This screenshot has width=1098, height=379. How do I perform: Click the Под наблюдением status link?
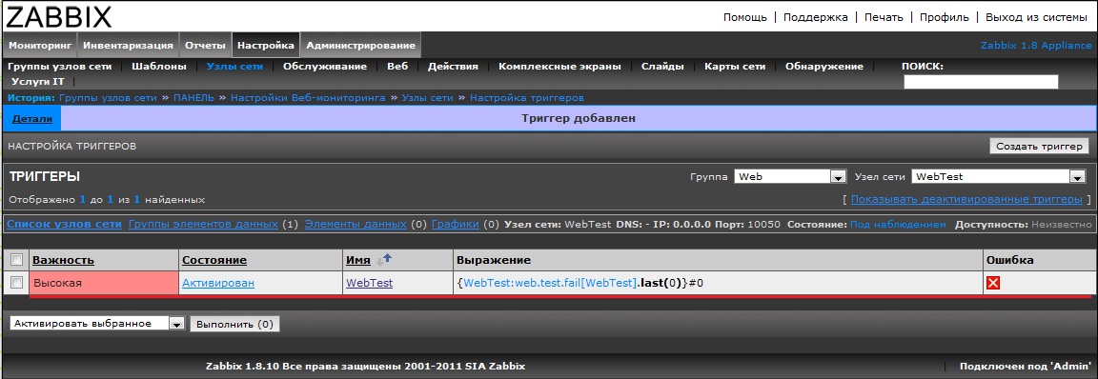pyautogui.click(x=898, y=225)
